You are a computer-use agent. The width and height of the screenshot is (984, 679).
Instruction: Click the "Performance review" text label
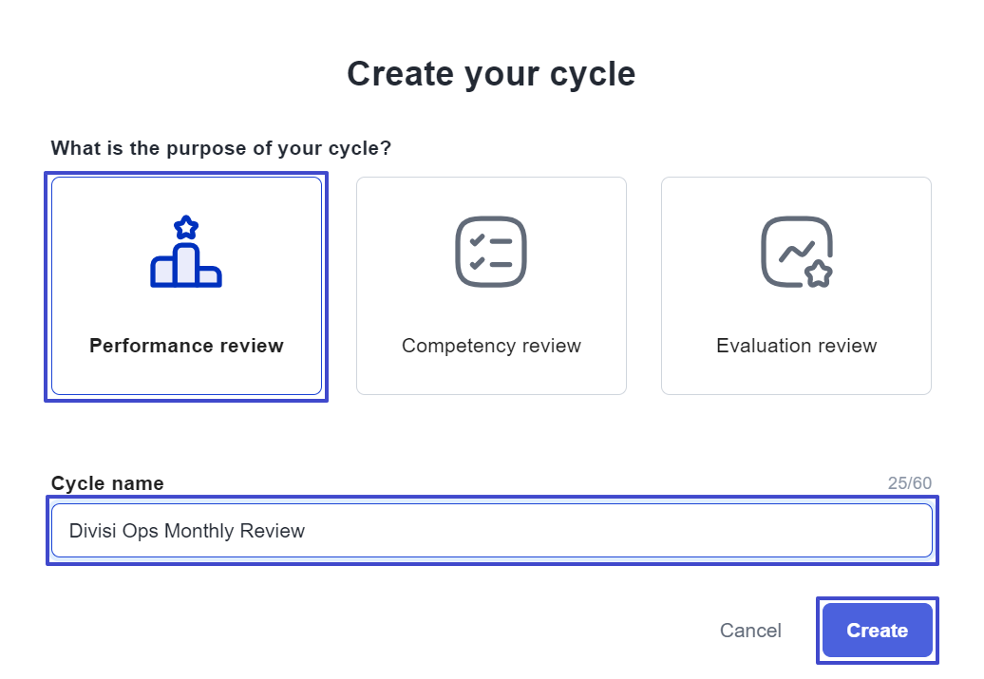point(186,346)
